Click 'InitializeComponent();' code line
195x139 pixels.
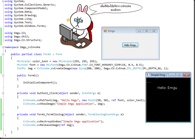40,83
